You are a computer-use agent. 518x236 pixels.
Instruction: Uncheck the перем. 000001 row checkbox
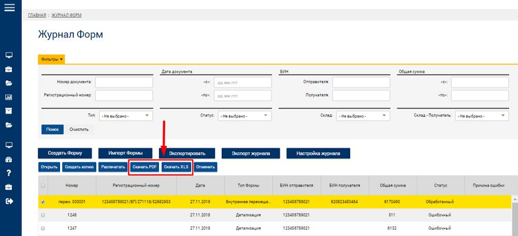click(42, 202)
